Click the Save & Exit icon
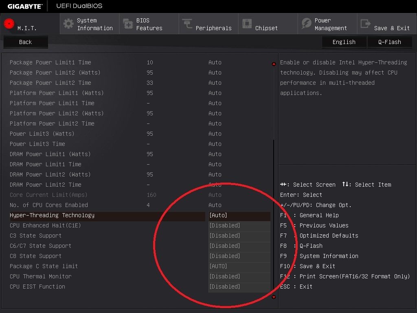The image size is (417, 313). pyautogui.click(x=366, y=24)
